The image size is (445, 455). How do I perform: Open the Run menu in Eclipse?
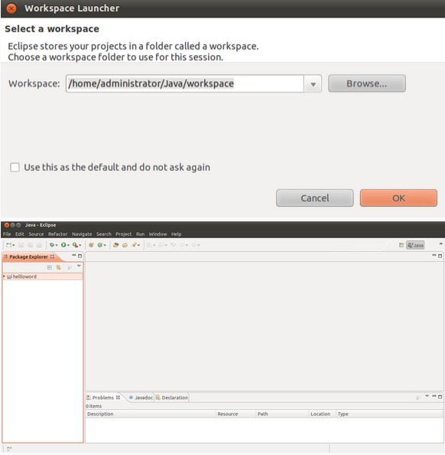pos(141,234)
